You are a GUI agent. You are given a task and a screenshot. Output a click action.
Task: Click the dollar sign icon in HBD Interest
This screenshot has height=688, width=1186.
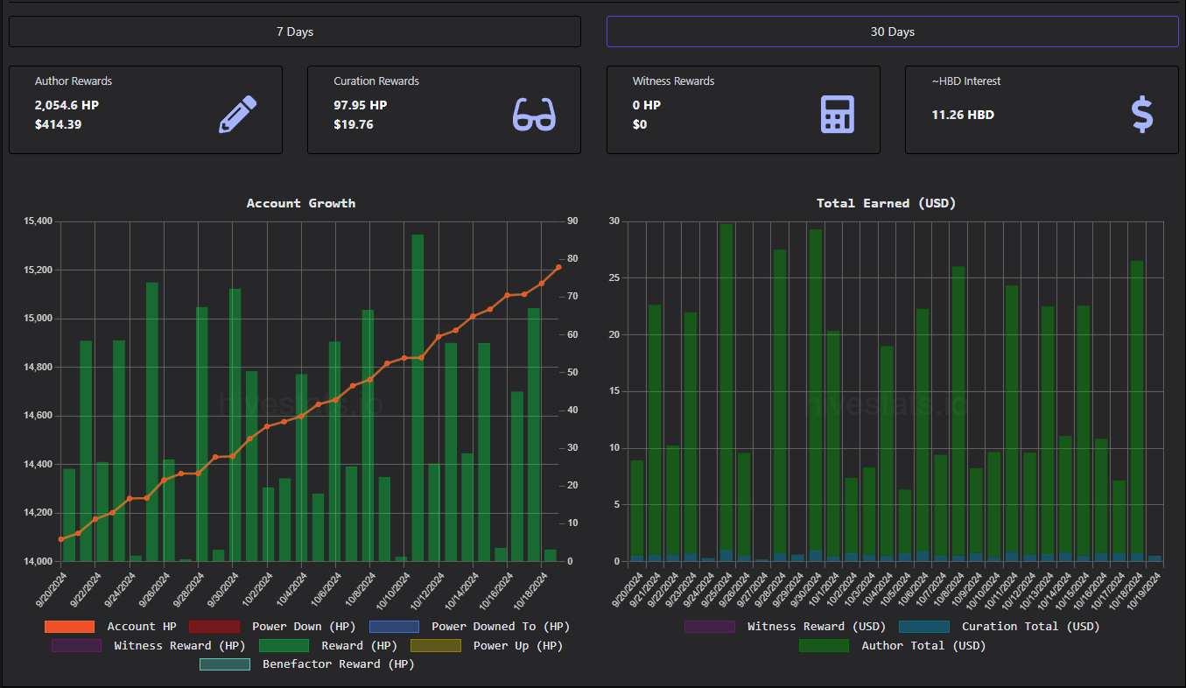1141,115
